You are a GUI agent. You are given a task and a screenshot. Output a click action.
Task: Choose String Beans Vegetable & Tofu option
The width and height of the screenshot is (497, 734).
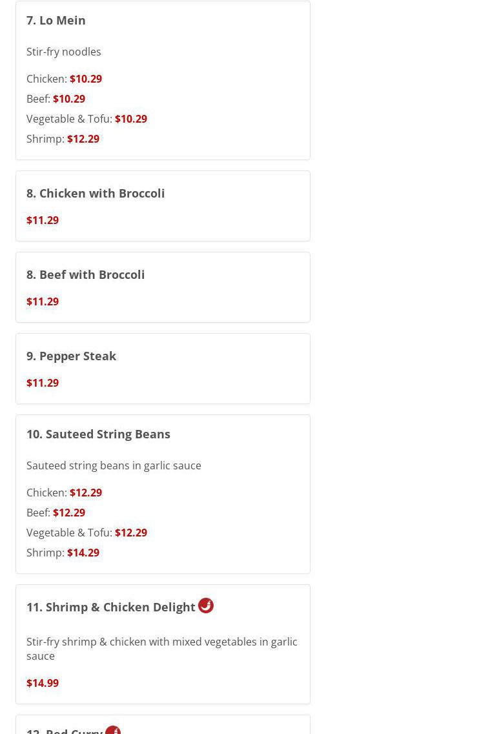[x=86, y=533]
